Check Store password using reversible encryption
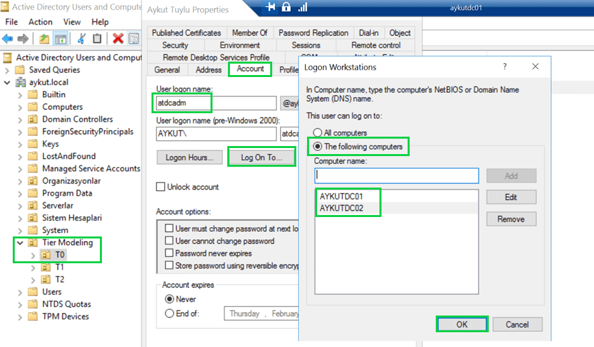 click(x=169, y=265)
